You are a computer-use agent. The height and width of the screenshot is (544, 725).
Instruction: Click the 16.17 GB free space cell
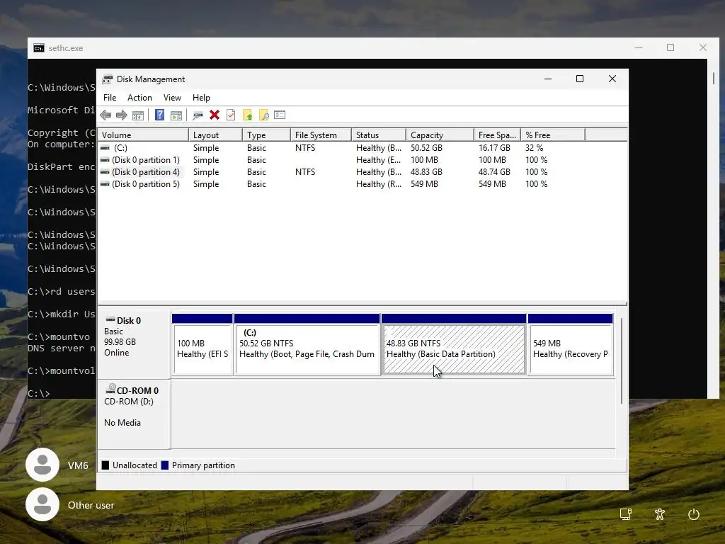[494, 147]
